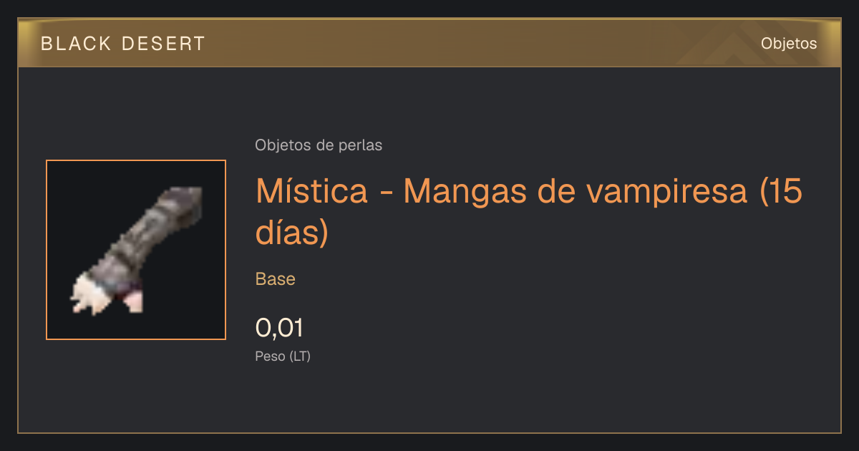This screenshot has height=451, width=859.
Task: Select the word DESERT in the logo
Action: [x=164, y=44]
